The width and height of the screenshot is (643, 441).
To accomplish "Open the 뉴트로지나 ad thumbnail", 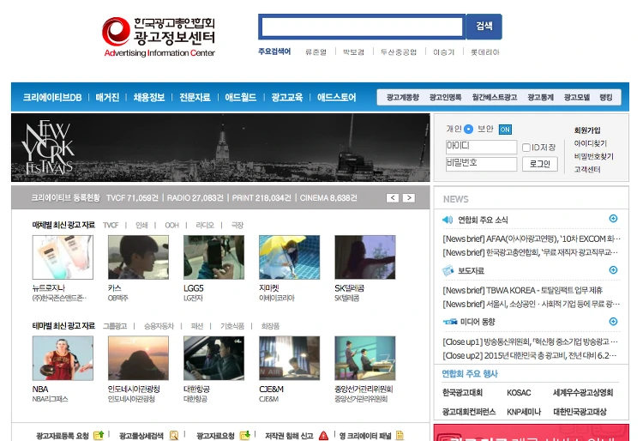I will click(x=63, y=257).
